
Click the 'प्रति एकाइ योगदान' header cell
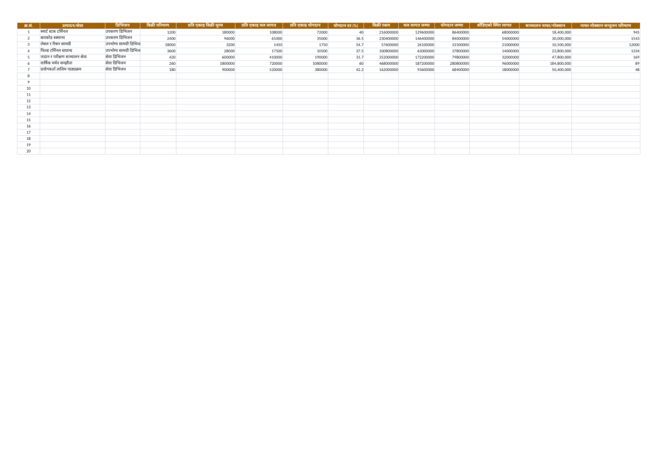pyautogui.click(x=305, y=26)
